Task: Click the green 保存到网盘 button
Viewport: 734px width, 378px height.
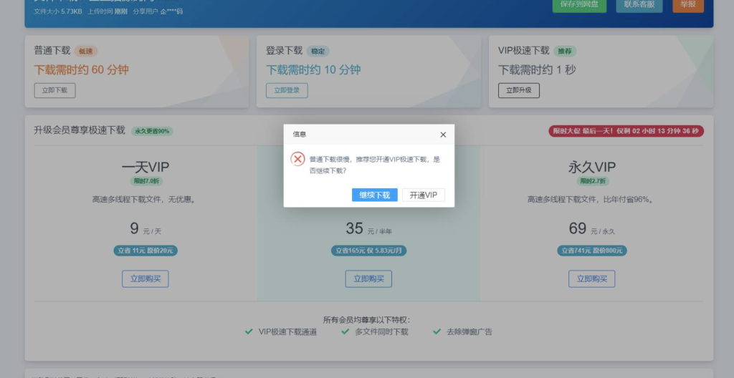Action: pos(579,5)
